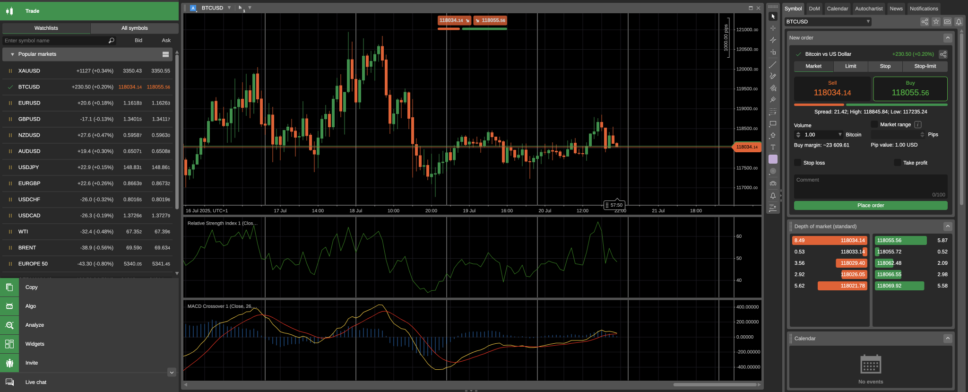Select the rectangle shape drawing tool
The width and height of the screenshot is (968, 392).
(x=773, y=124)
